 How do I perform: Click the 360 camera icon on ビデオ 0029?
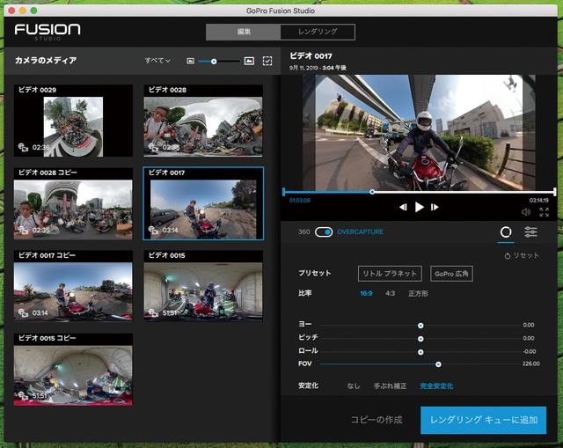[24, 147]
